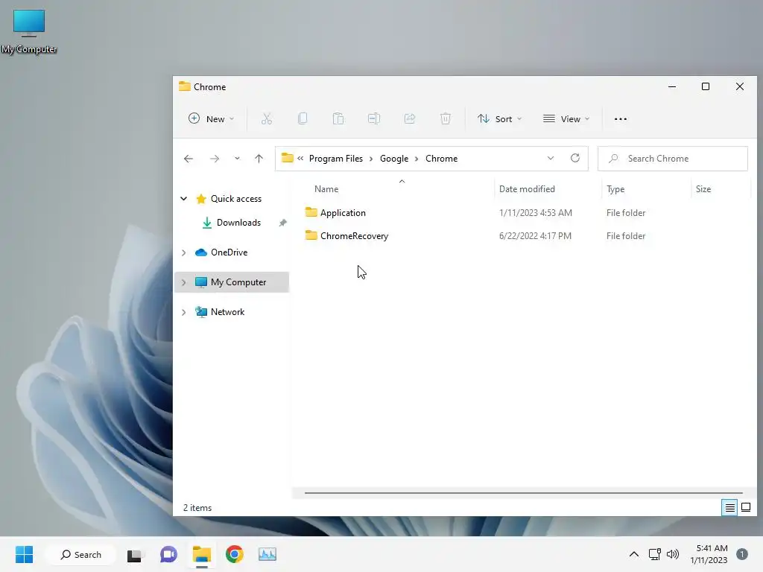Click in the Search Chrome field
This screenshot has width=763, height=572.
(673, 159)
